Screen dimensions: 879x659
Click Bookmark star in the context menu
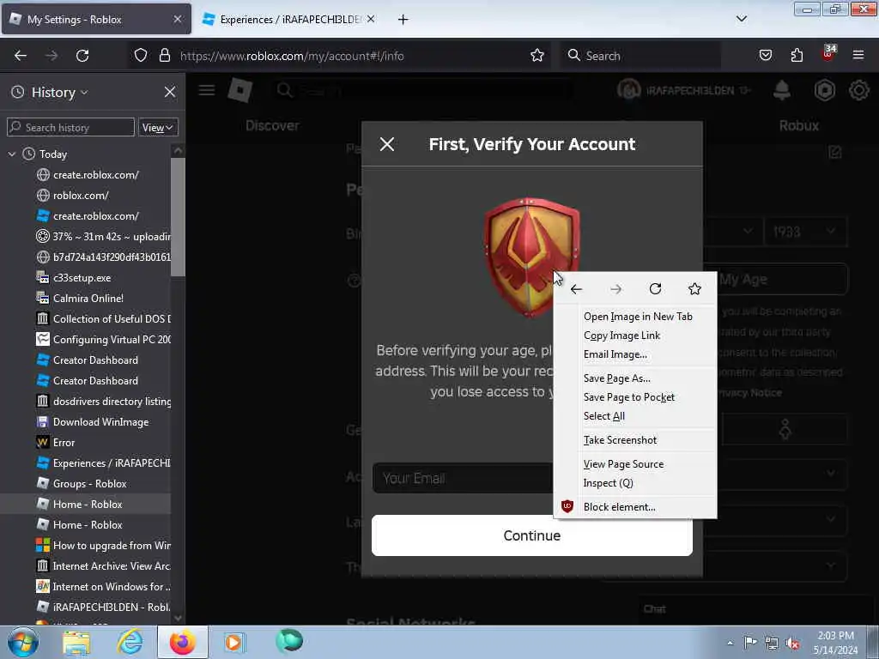[694, 289]
